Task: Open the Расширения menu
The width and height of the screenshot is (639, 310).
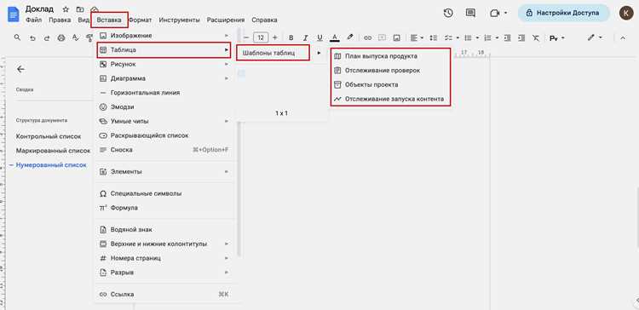Action: (226, 20)
